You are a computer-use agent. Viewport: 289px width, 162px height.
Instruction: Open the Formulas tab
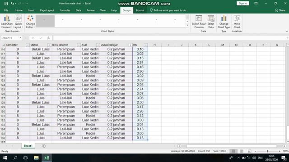65,10
